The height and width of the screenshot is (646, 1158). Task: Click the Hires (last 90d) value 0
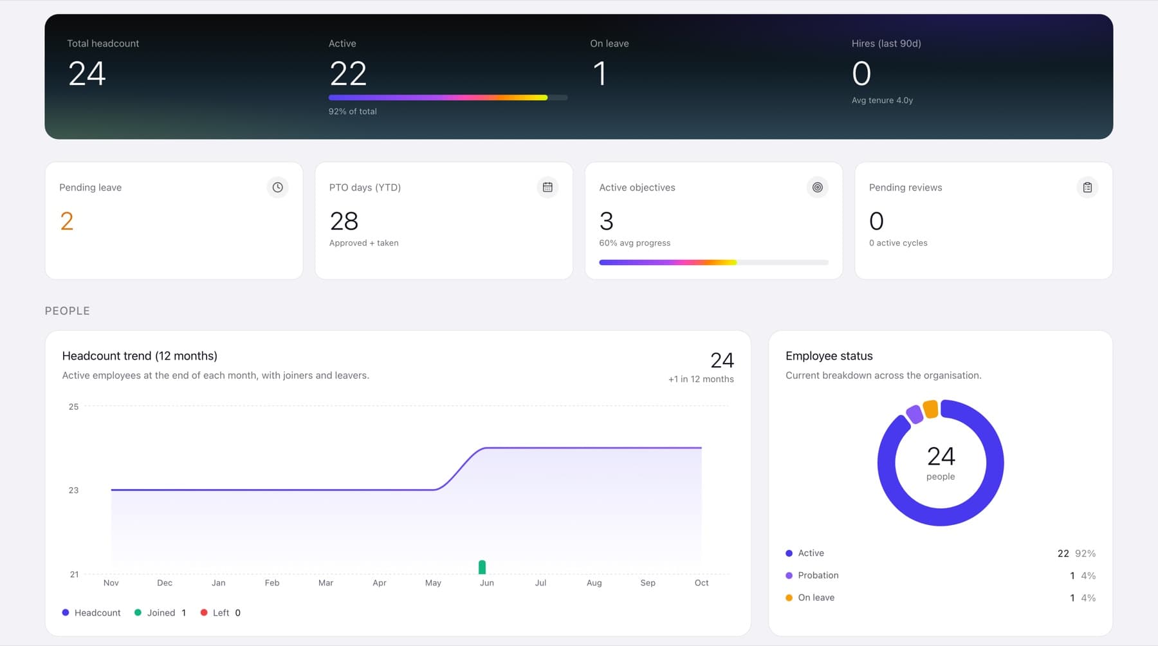coord(861,73)
